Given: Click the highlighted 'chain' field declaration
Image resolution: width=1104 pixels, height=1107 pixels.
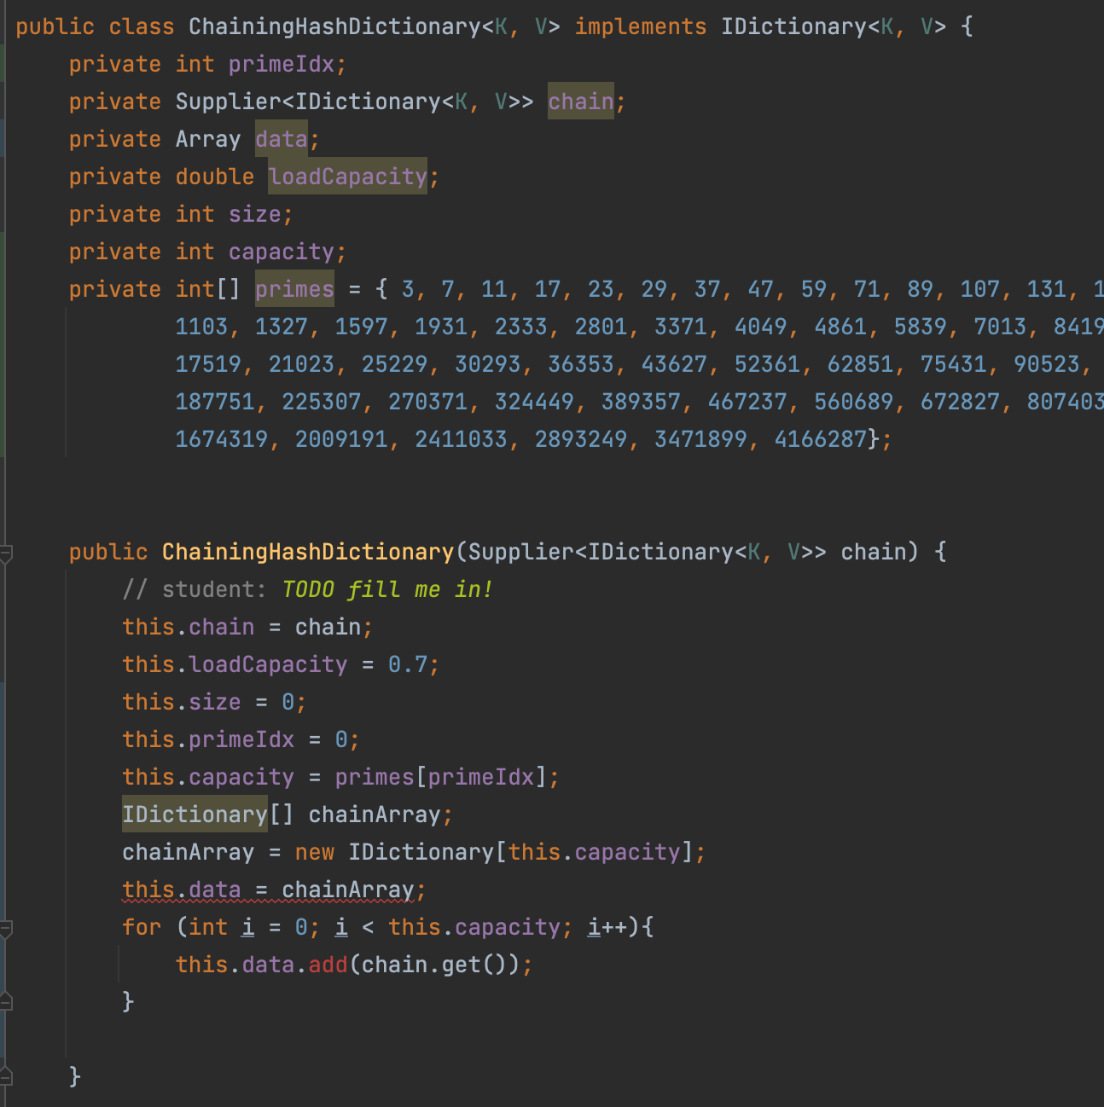Looking at the screenshot, I should (x=580, y=101).
